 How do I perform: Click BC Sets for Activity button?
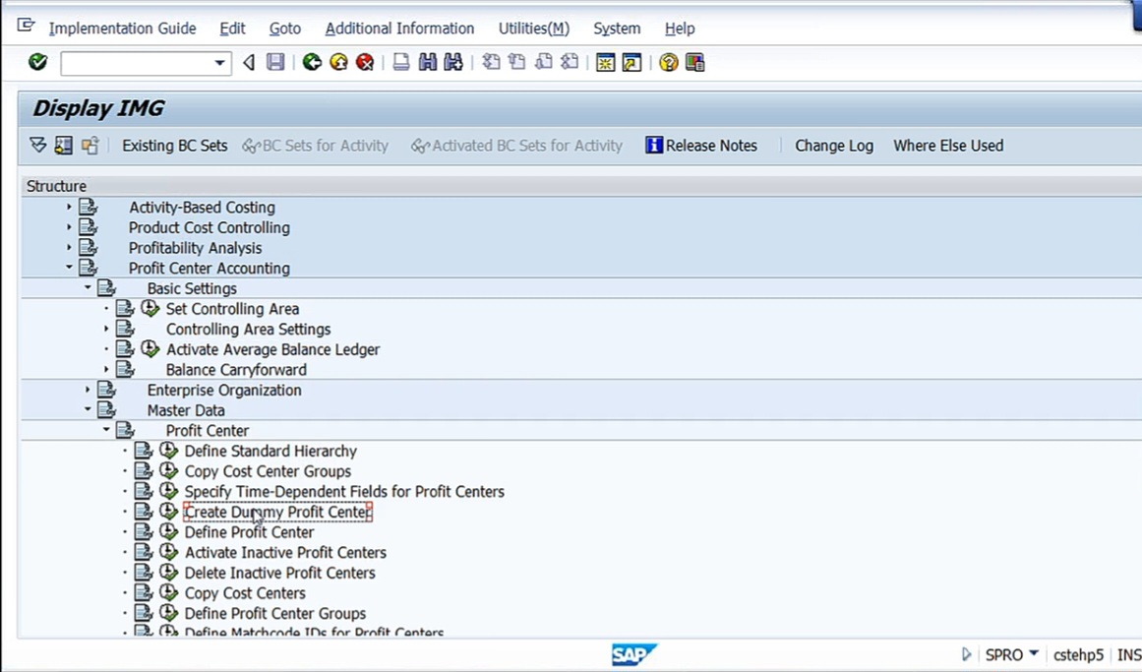click(x=316, y=146)
